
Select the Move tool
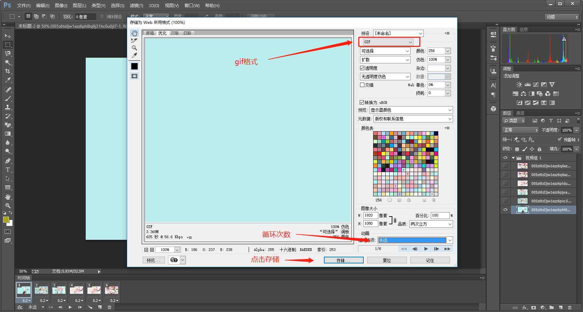tap(8, 36)
